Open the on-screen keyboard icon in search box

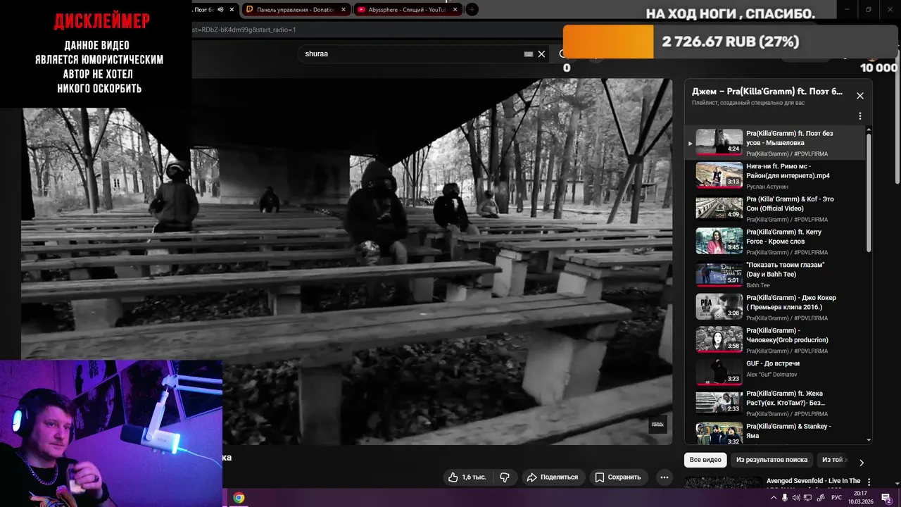point(529,54)
